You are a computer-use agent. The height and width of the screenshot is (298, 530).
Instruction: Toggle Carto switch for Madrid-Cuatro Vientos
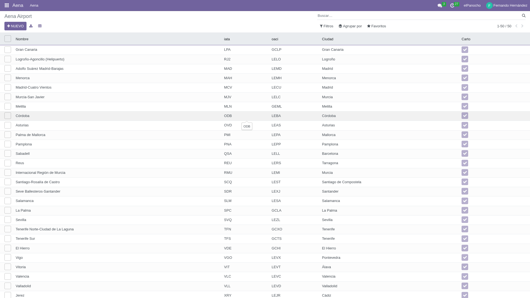tap(465, 87)
